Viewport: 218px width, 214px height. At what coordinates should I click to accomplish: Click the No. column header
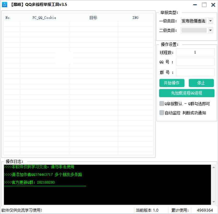pos(8,18)
